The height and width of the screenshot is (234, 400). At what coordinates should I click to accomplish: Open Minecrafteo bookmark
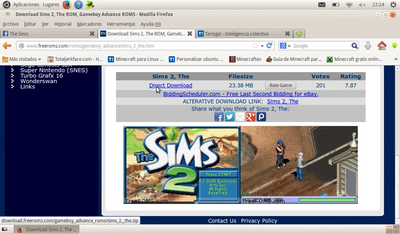click(245, 59)
